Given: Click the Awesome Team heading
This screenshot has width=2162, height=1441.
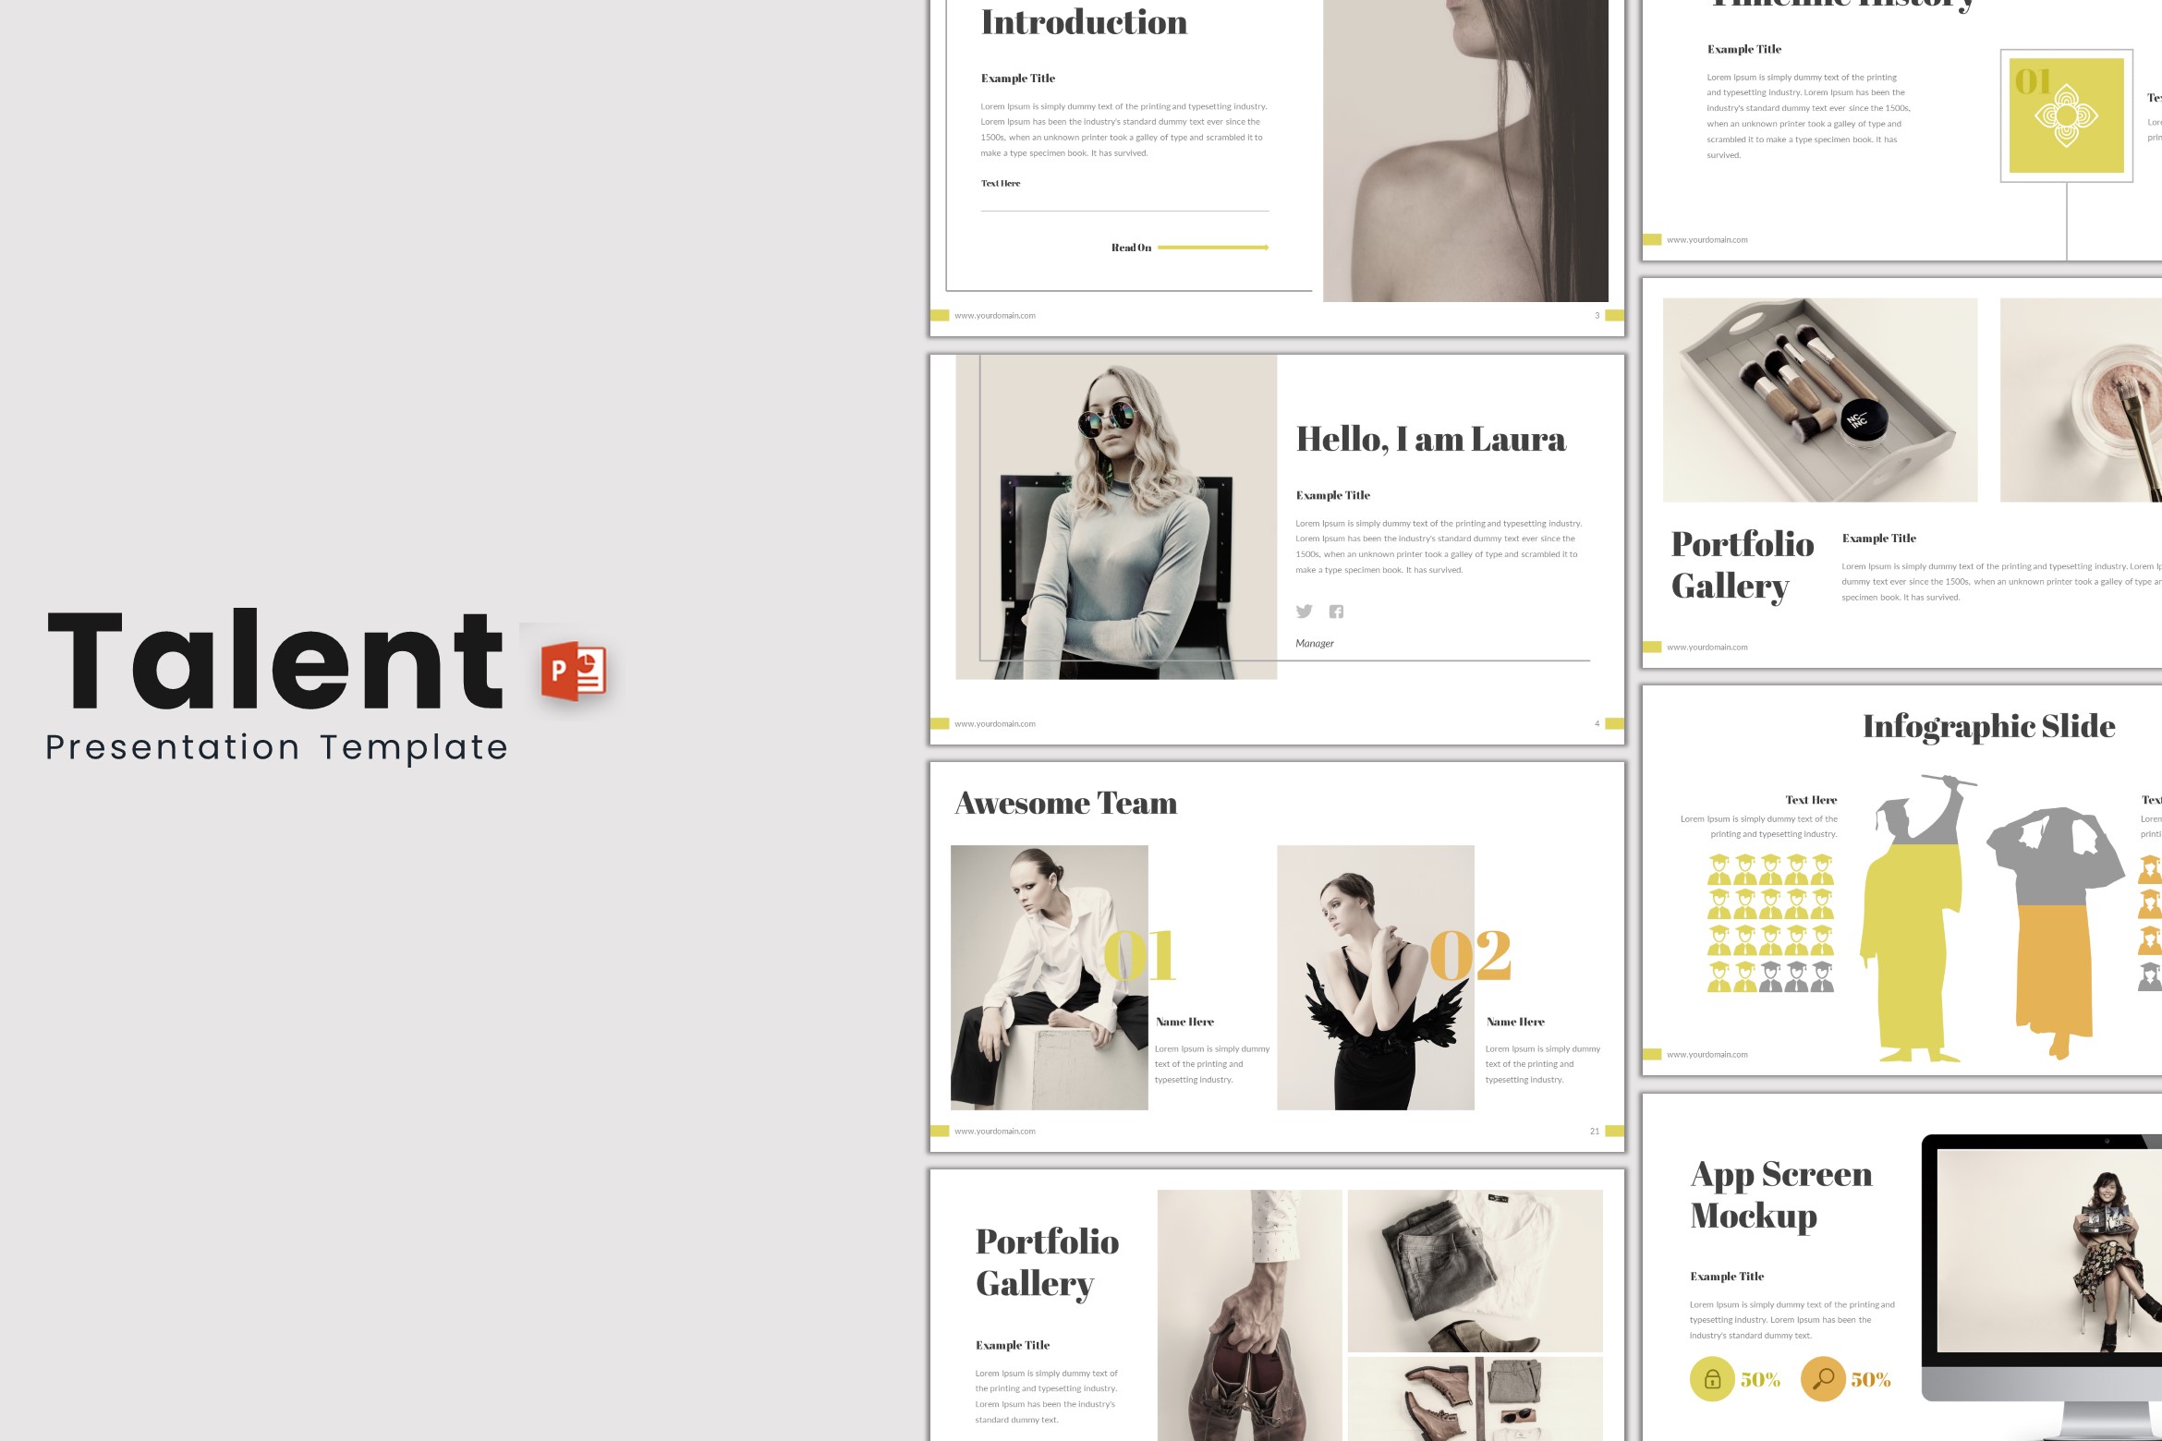Looking at the screenshot, I should 1066,803.
